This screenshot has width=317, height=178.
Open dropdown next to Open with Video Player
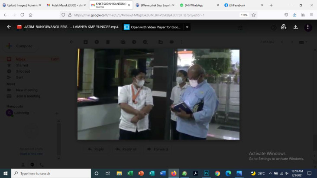(x=187, y=27)
